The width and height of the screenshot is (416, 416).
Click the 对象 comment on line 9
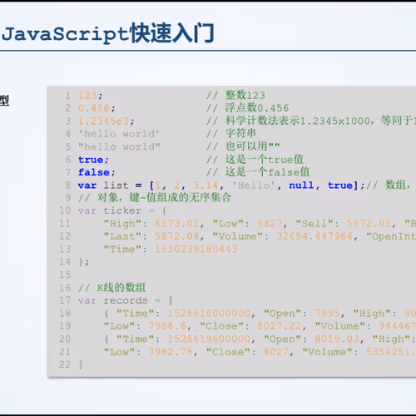tap(155, 198)
